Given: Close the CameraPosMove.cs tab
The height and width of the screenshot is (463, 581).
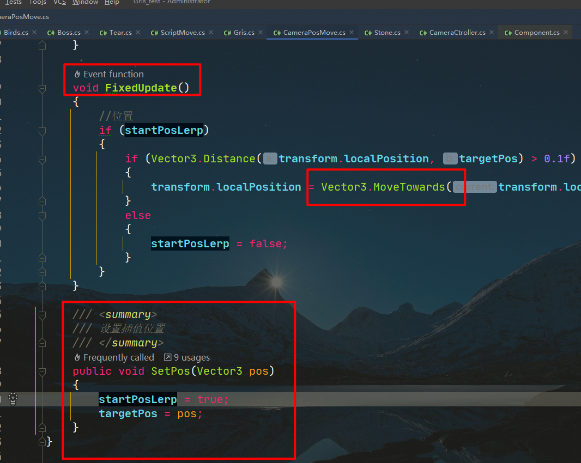Looking at the screenshot, I should tap(352, 33).
